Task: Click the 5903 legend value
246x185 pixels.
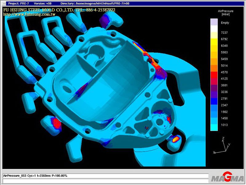Action: point(224,52)
